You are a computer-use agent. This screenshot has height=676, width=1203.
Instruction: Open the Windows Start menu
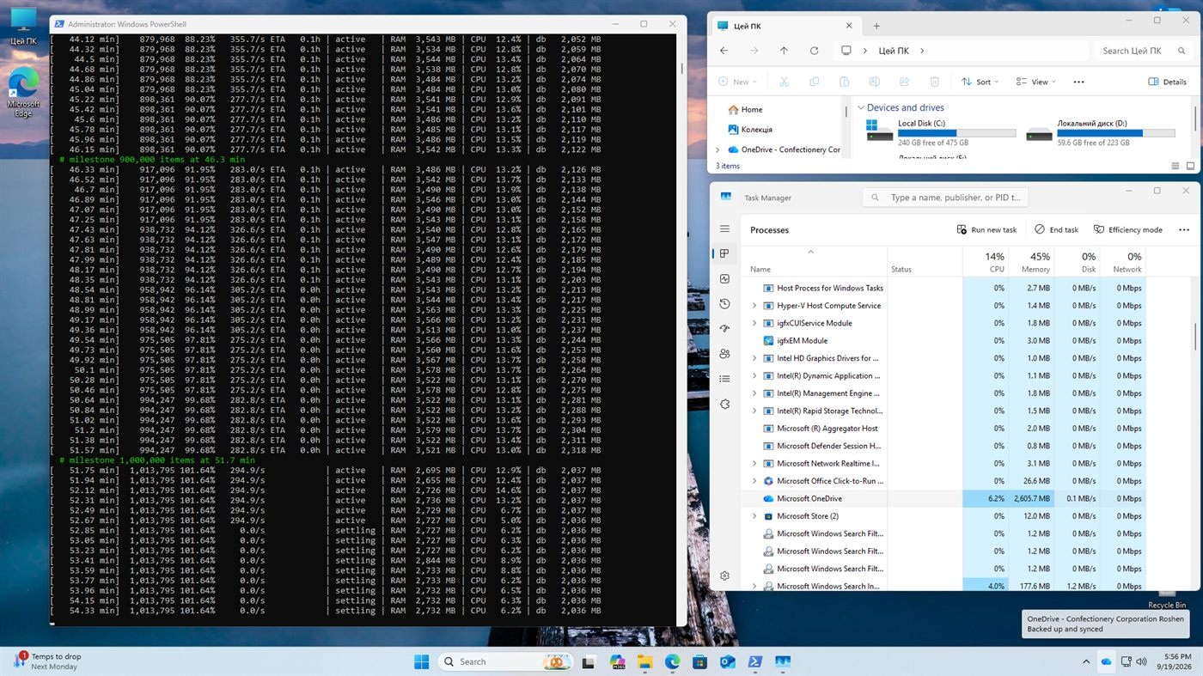click(421, 661)
